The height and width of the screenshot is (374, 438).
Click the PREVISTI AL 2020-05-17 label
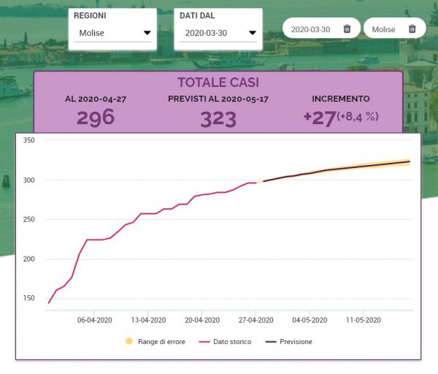coord(218,99)
